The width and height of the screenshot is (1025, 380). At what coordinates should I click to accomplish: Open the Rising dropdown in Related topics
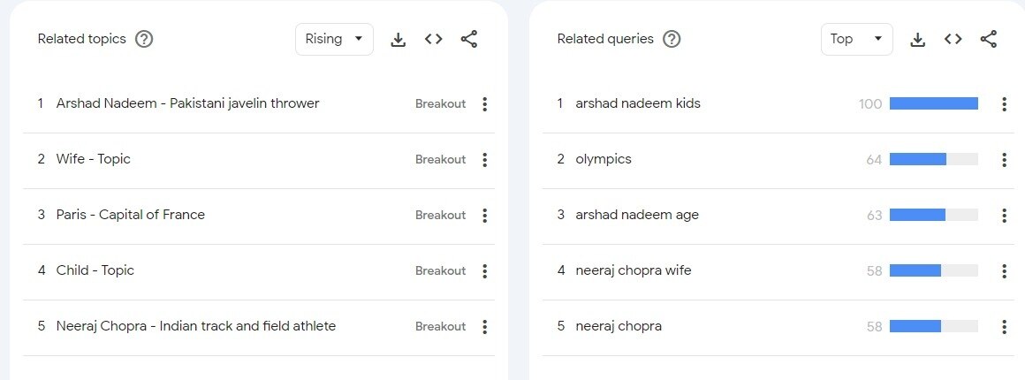(x=334, y=39)
